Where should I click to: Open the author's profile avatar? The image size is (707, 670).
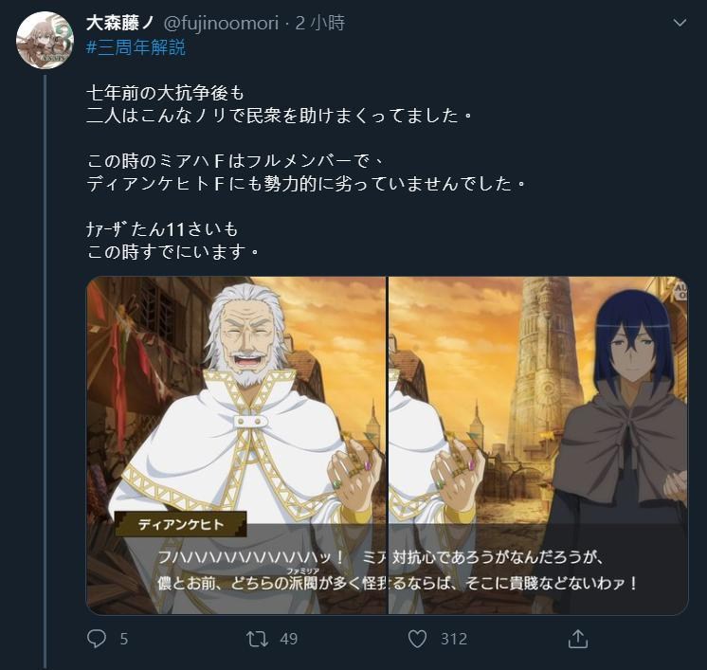(45, 41)
